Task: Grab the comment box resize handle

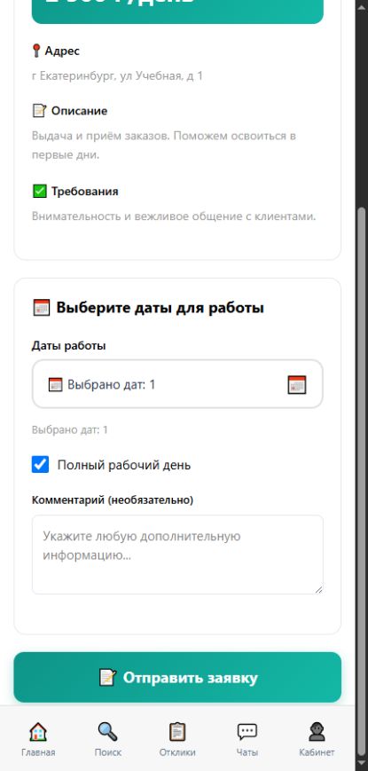Action: point(319,589)
